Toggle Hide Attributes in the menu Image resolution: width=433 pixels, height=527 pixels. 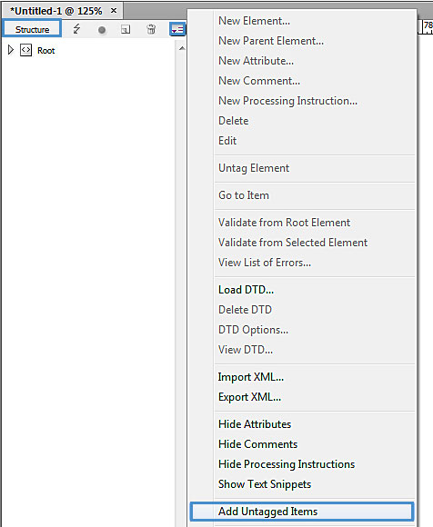click(255, 424)
